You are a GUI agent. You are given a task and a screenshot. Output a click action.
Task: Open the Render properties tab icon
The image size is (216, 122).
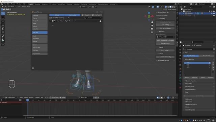(180, 49)
